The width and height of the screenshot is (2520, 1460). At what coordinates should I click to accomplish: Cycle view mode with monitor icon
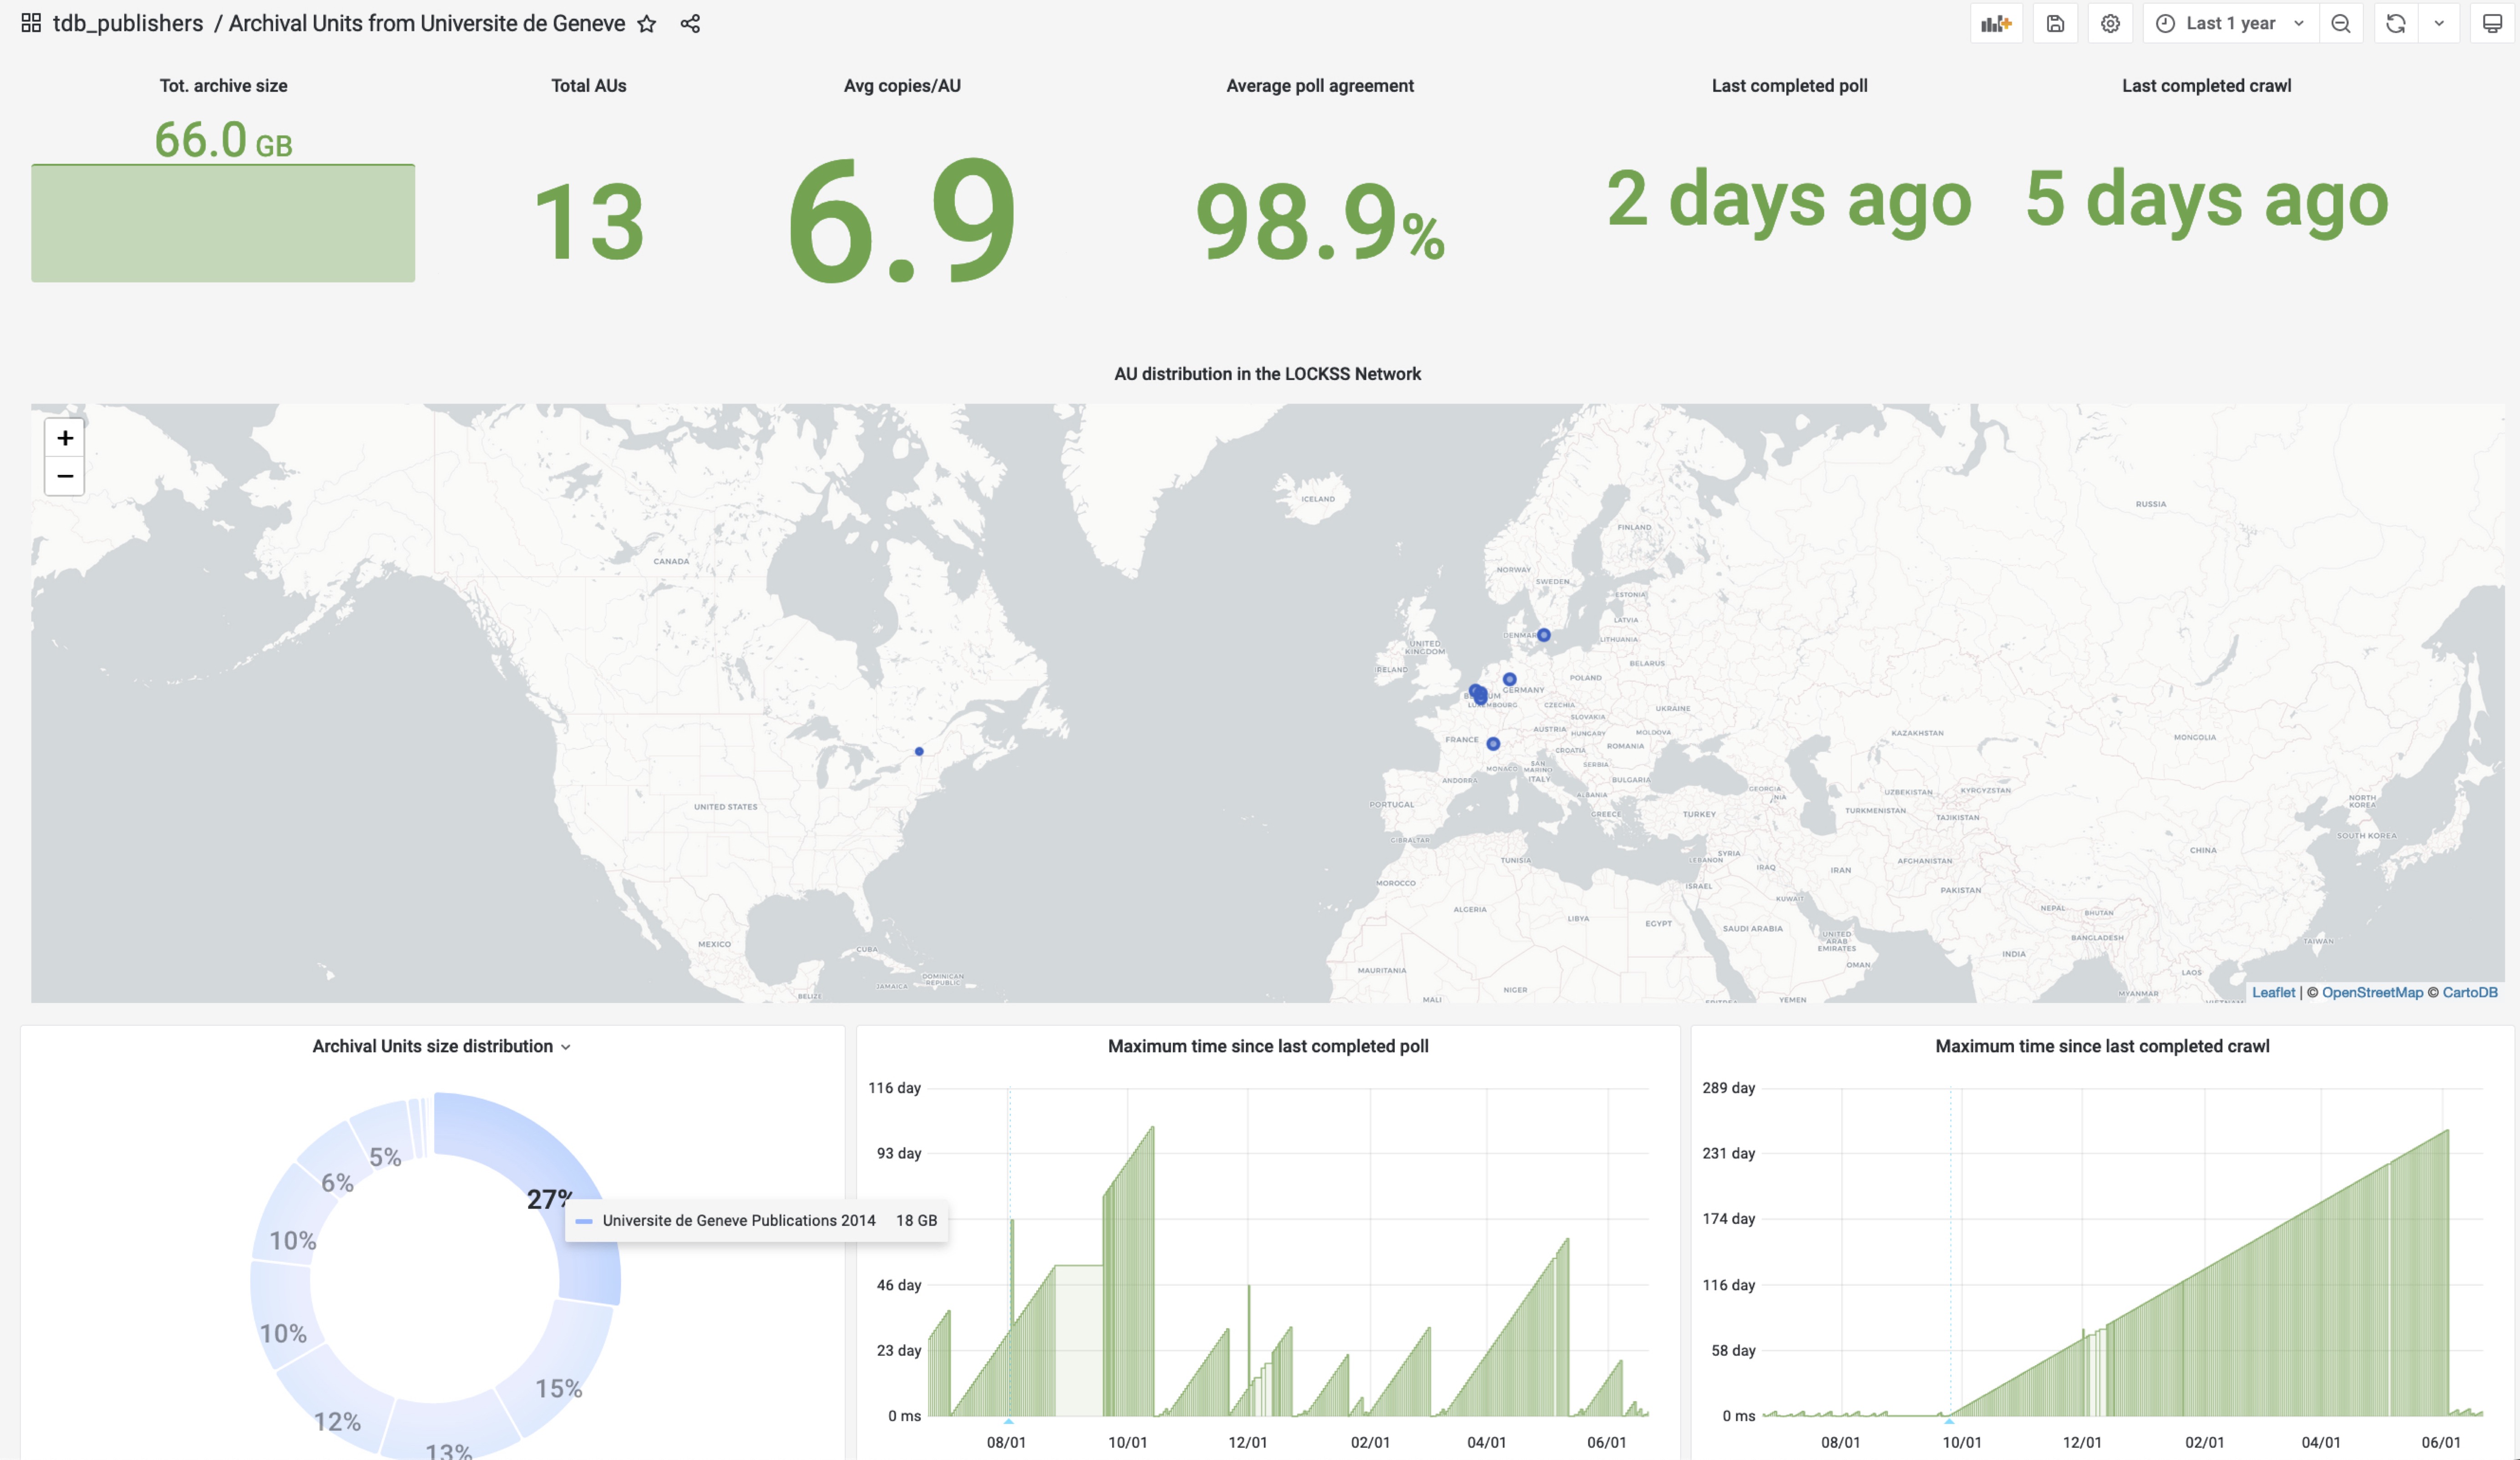coord(2492,24)
